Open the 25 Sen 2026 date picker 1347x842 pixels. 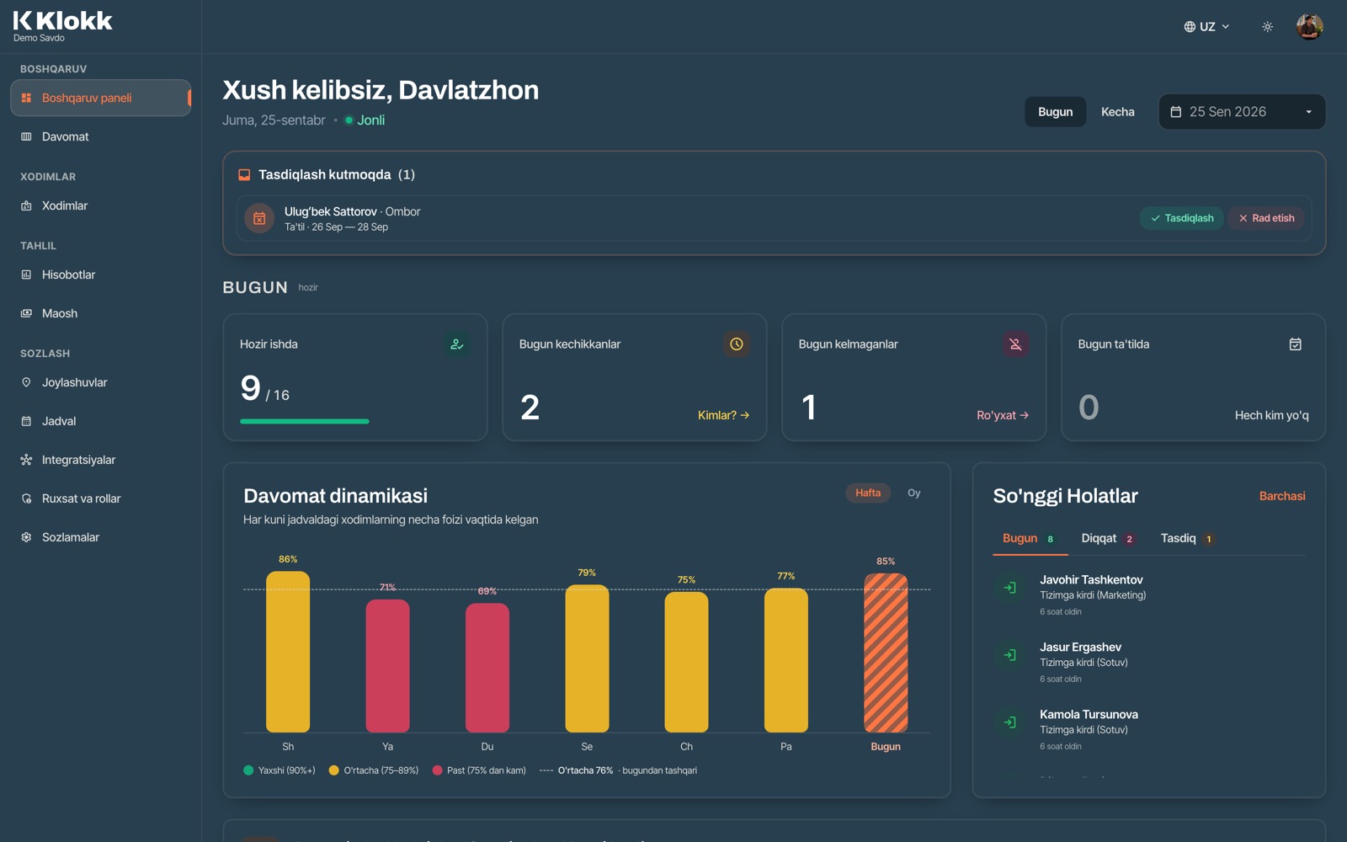click(x=1242, y=112)
